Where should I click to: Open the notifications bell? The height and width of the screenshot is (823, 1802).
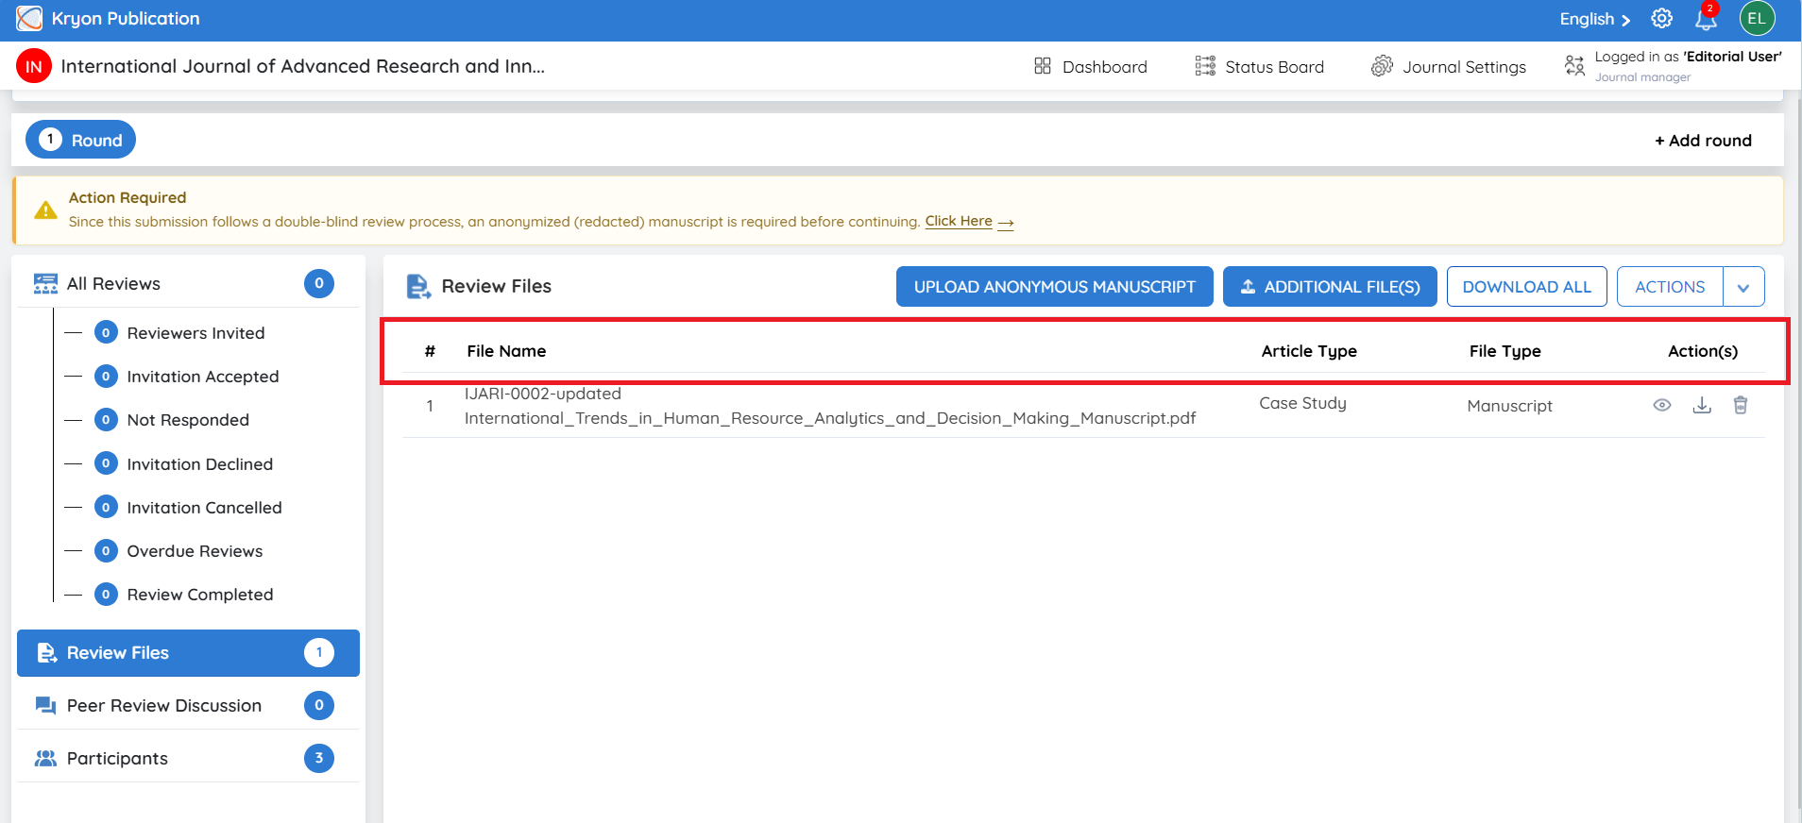pyautogui.click(x=1706, y=18)
